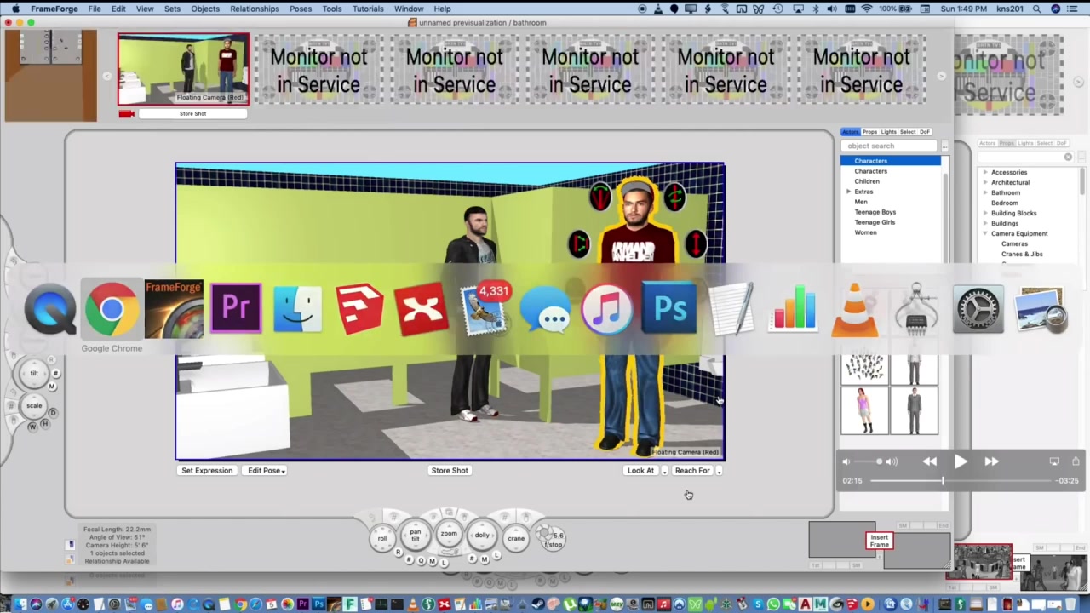
Task: Click the roll camera control knob
Action: point(382,537)
